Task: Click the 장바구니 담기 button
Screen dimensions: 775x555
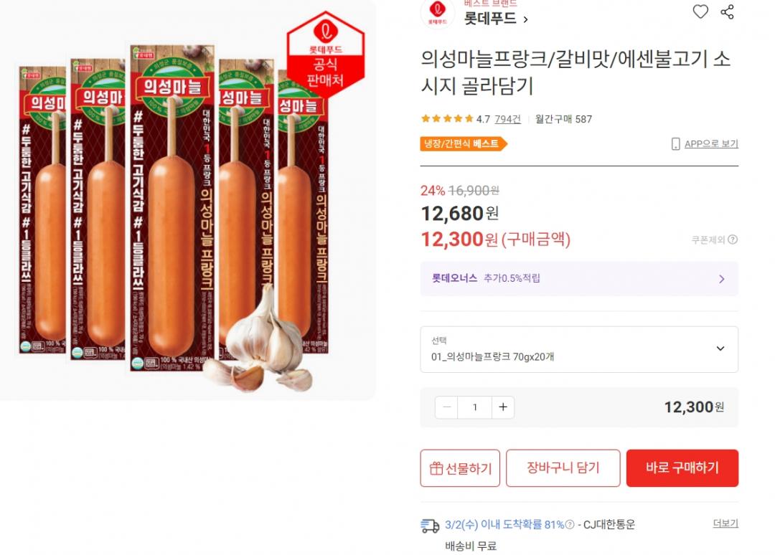Action: (x=563, y=468)
